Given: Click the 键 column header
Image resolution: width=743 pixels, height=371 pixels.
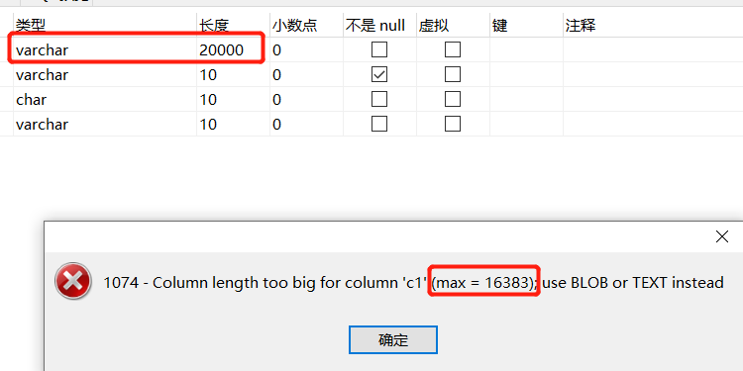Looking at the screenshot, I should (526, 25).
